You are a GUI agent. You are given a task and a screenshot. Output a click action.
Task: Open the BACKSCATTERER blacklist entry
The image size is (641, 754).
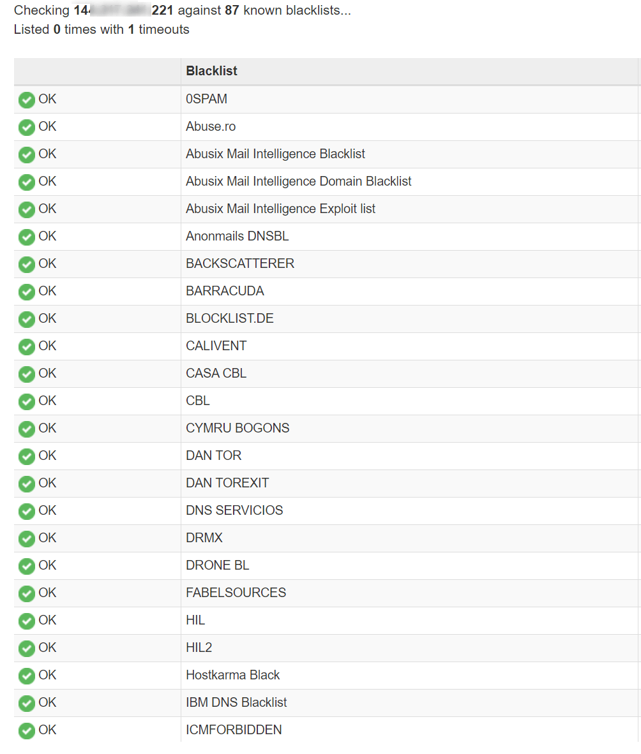point(240,263)
